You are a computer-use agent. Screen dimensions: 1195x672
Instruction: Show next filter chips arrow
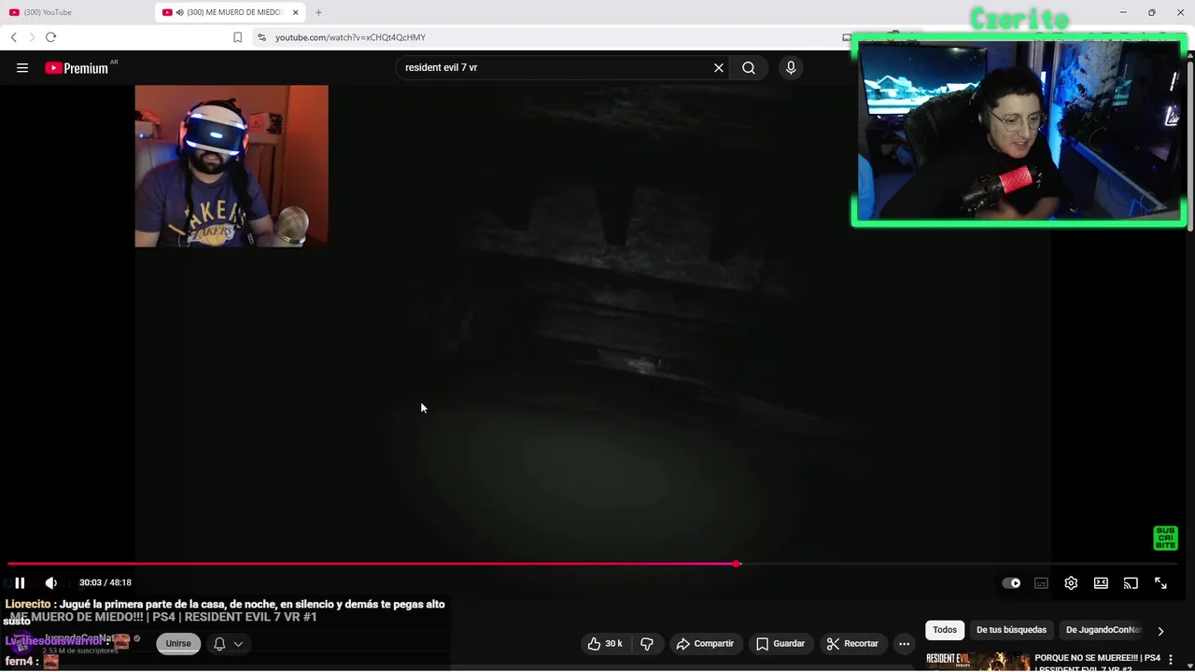click(1160, 631)
